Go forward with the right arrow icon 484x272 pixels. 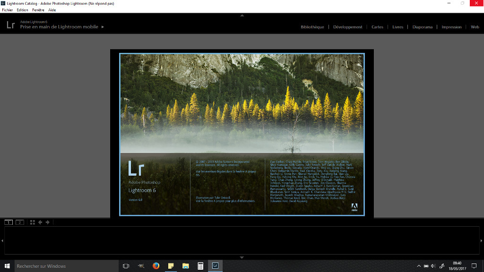48,222
